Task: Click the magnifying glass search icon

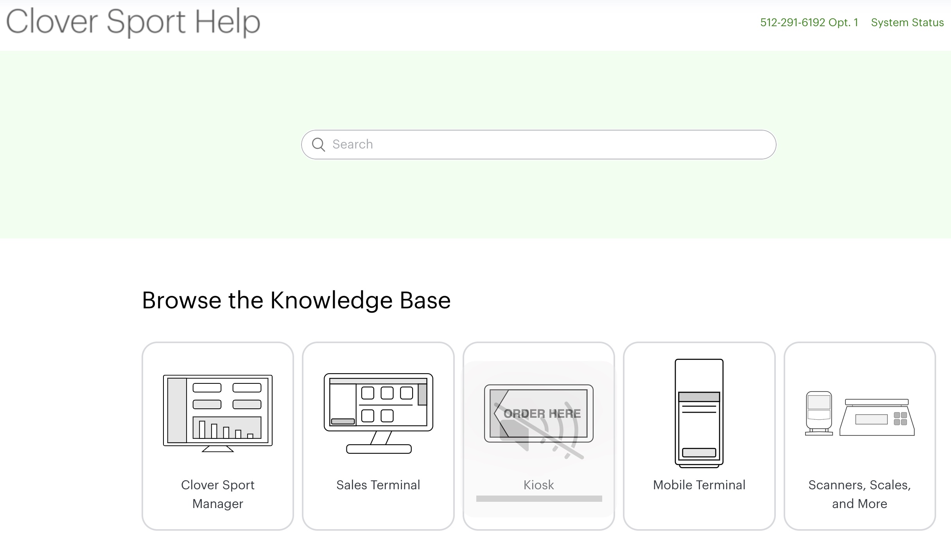Action: point(318,145)
